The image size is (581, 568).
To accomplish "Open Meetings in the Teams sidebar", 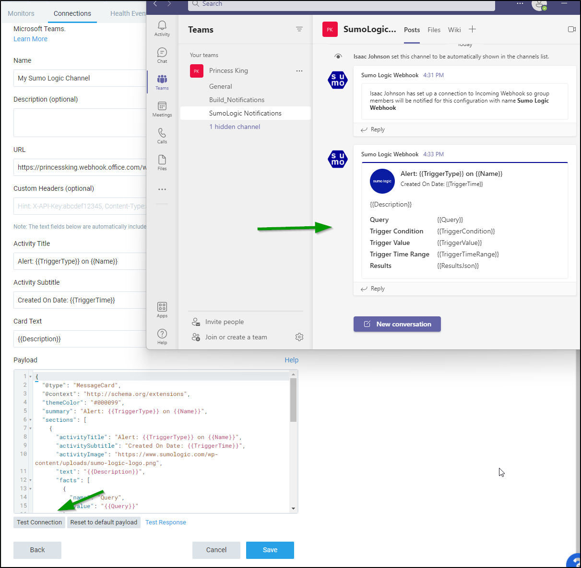I will [162, 109].
